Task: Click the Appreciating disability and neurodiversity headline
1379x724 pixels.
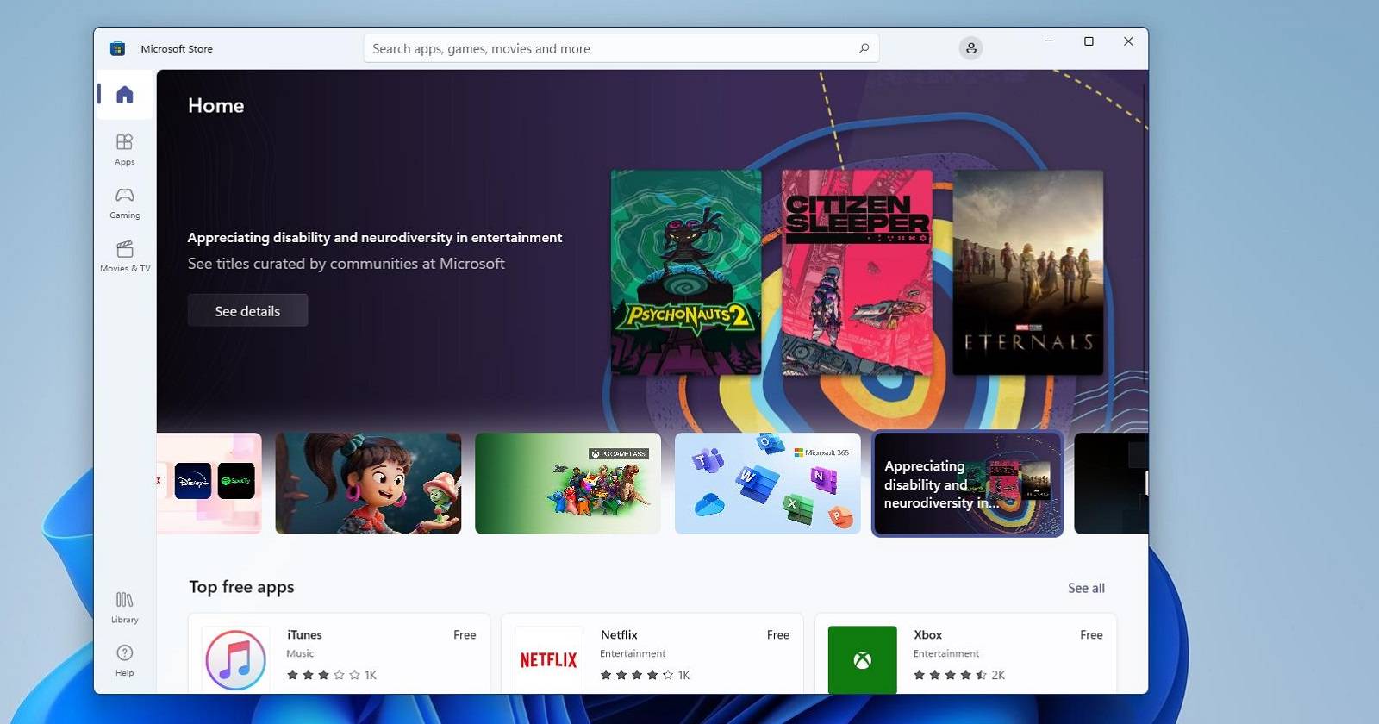Action: (375, 237)
